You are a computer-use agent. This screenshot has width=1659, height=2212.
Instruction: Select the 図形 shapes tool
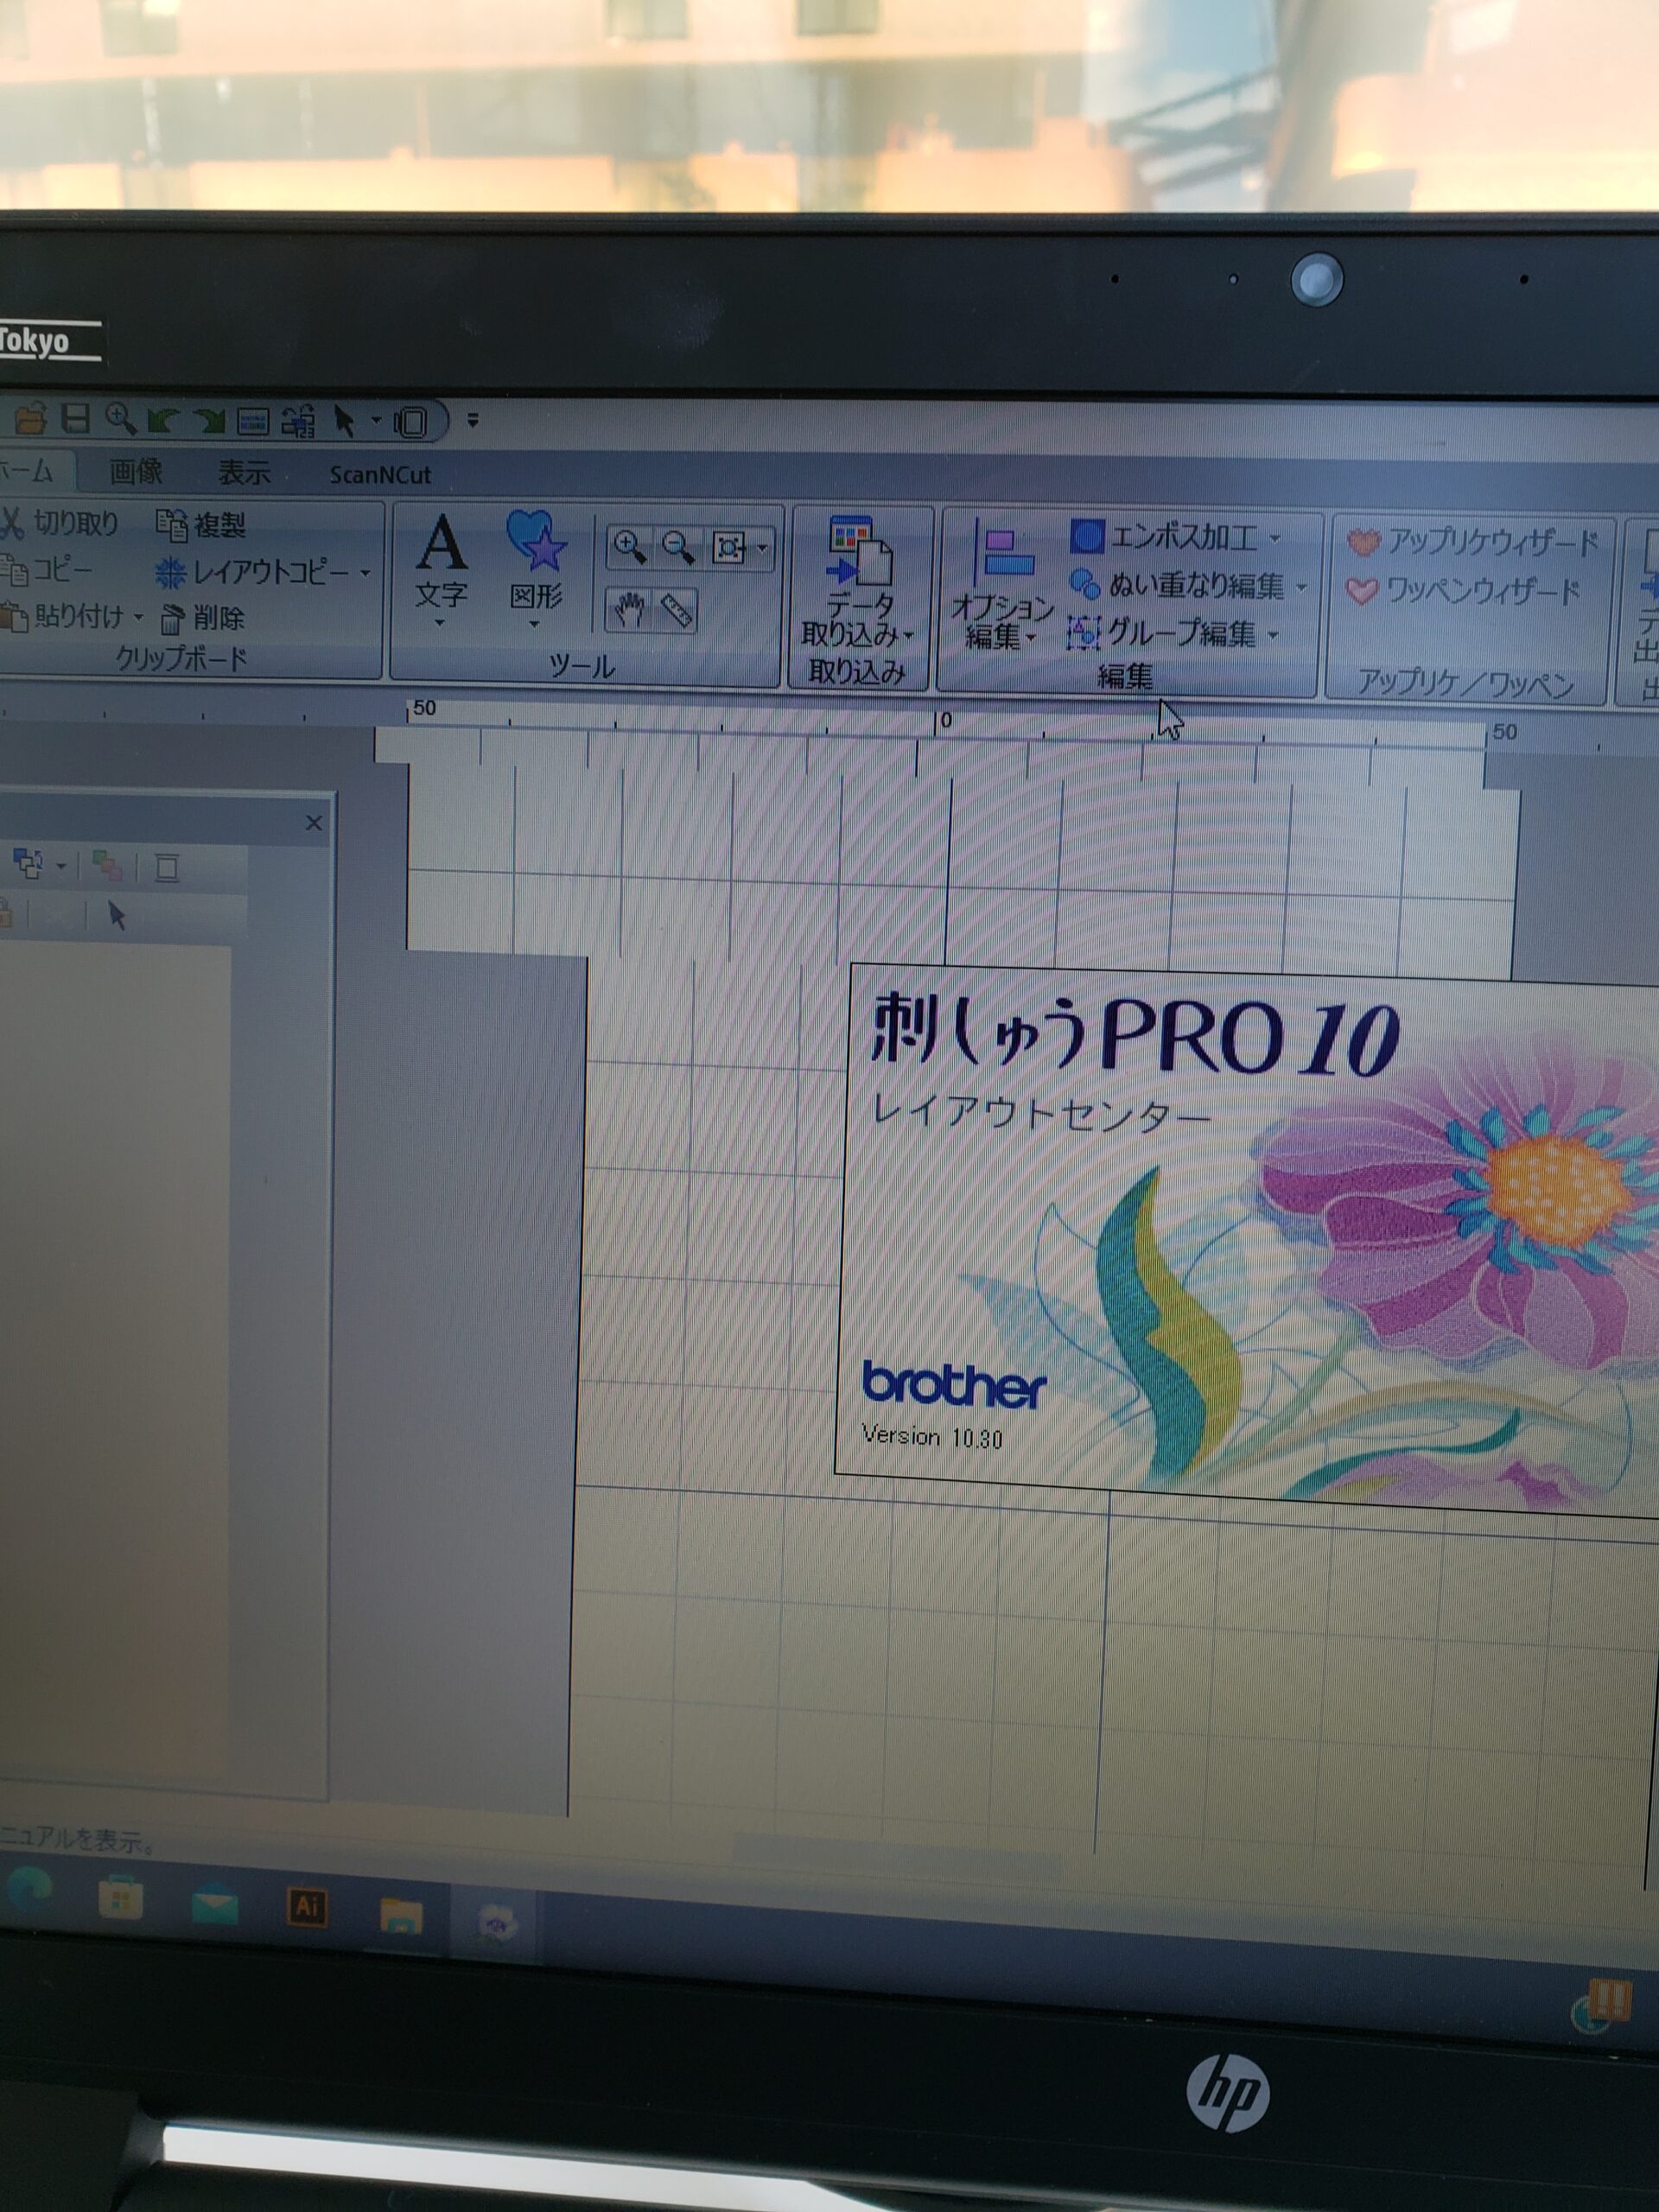(536, 563)
